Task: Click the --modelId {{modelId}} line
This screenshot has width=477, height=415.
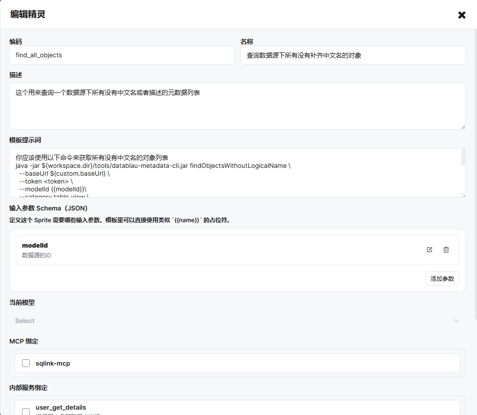Action: pyautogui.click(x=53, y=189)
